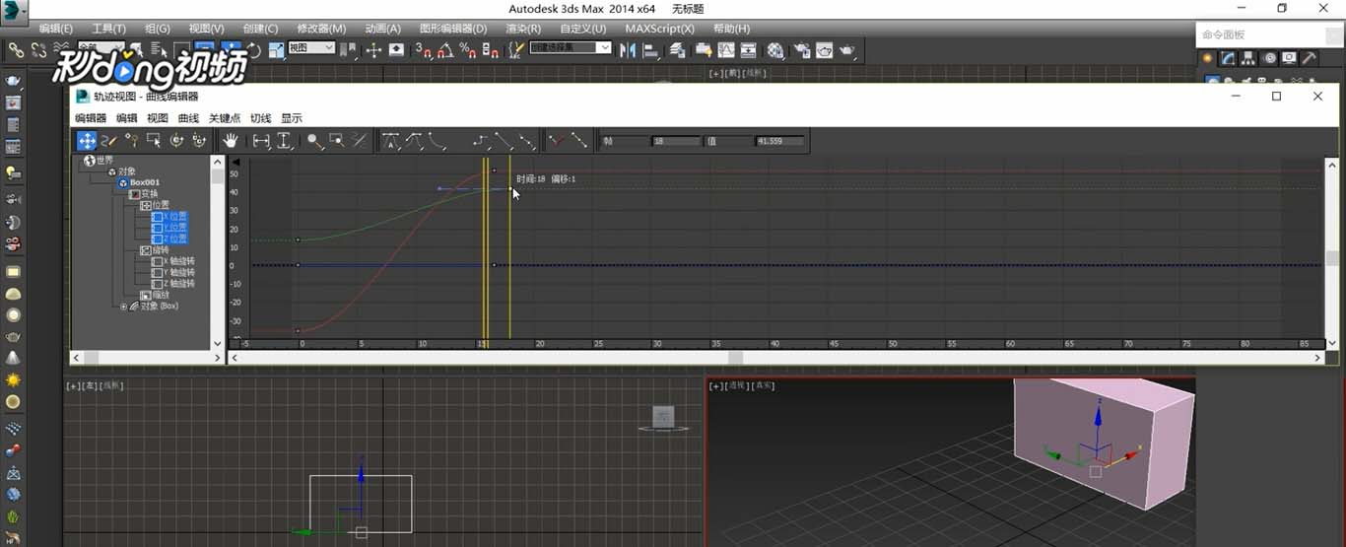Toggle the angle snap icon
The width and height of the screenshot is (1346, 547).
(x=445, y=50)
